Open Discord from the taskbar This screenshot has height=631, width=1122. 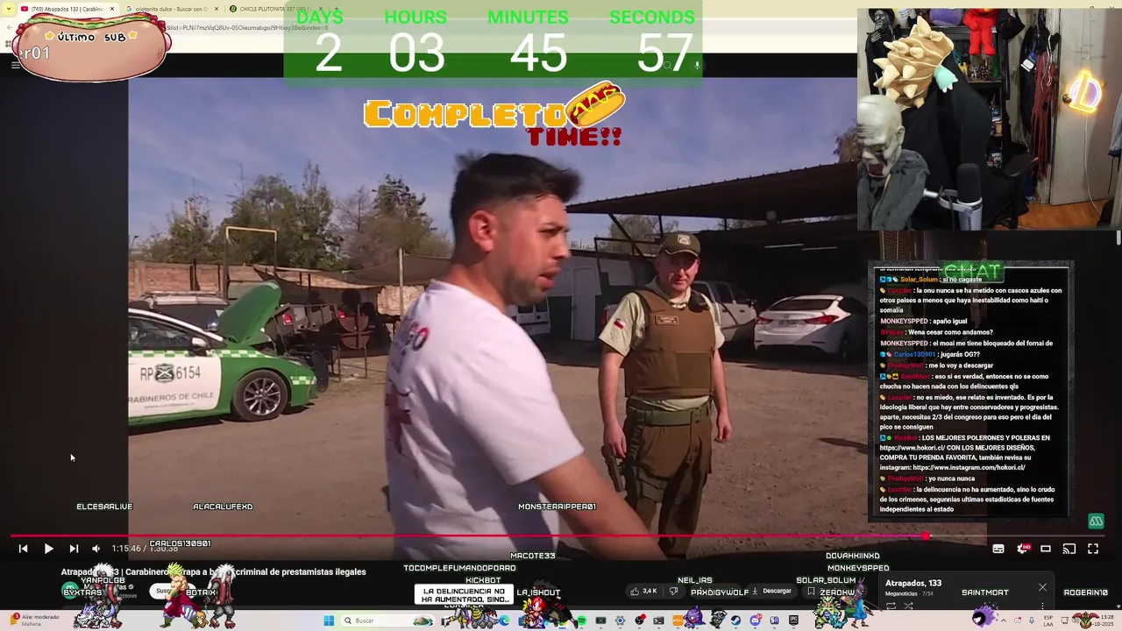[x=755, y=620]
